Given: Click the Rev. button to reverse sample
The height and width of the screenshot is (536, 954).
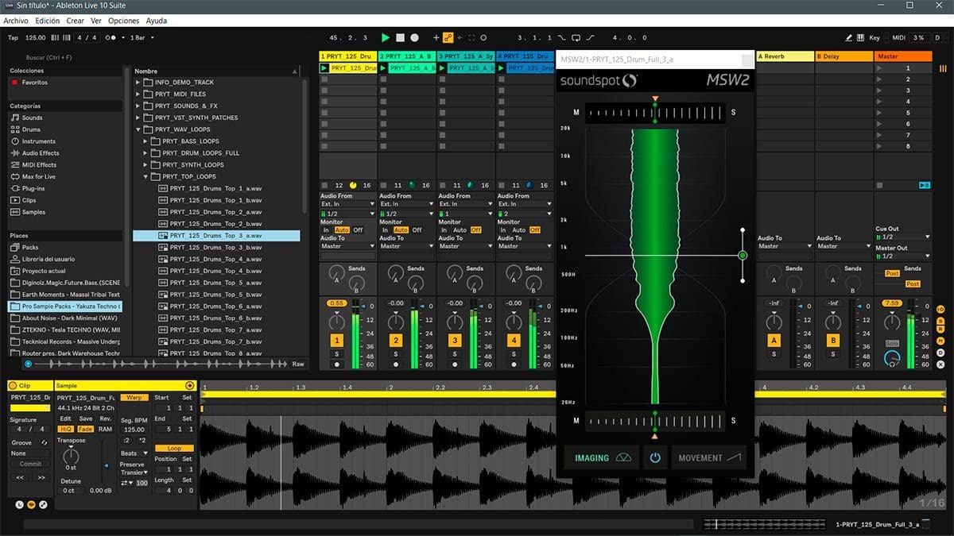Looking at the screenshot, I should pos(105,418).
